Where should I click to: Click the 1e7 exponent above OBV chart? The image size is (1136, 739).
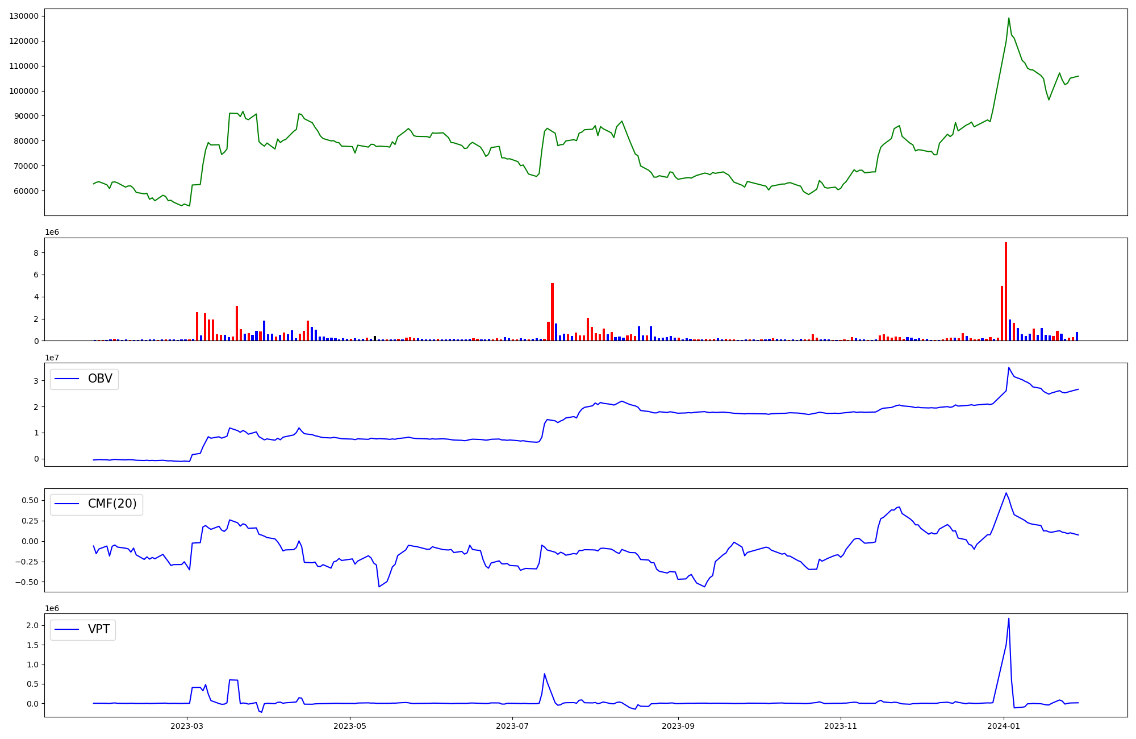[x=52, y=358]
